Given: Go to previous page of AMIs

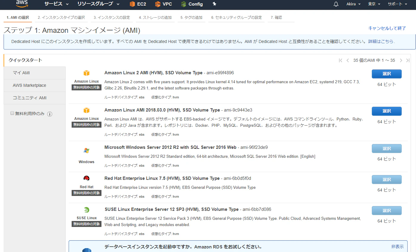Looking at the screenshot, I should [x=348, y=60].
